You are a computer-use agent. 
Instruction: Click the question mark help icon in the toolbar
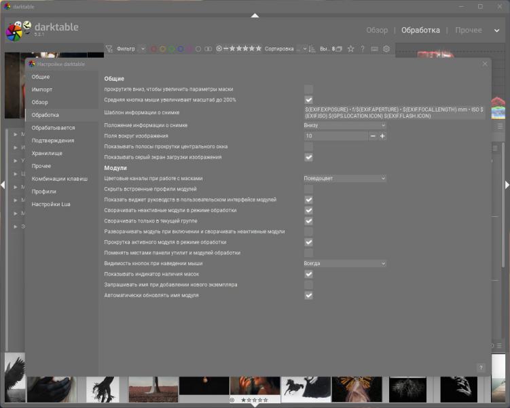(x=363, y=49)
